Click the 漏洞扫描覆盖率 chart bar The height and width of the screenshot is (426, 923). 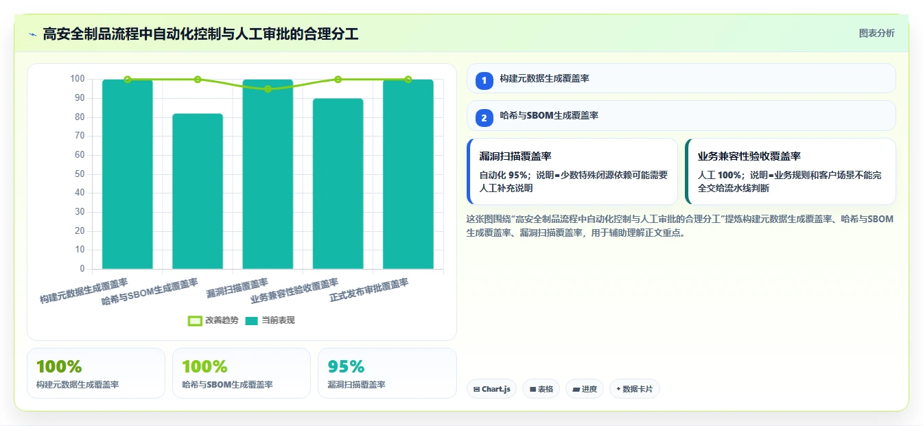coord(268,174)
